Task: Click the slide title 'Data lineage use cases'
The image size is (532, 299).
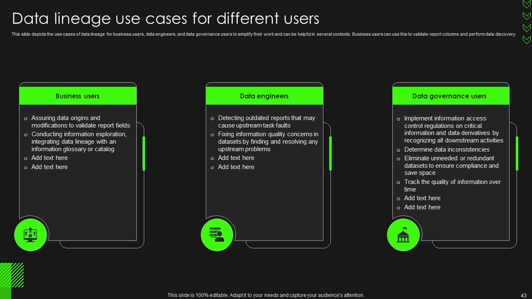Action: coord(165,19)
